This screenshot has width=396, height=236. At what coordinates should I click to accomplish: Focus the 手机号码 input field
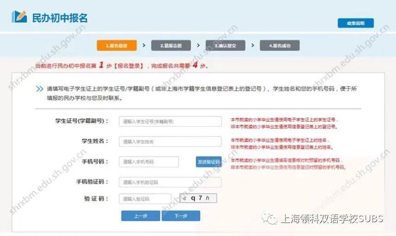(149, 162)
